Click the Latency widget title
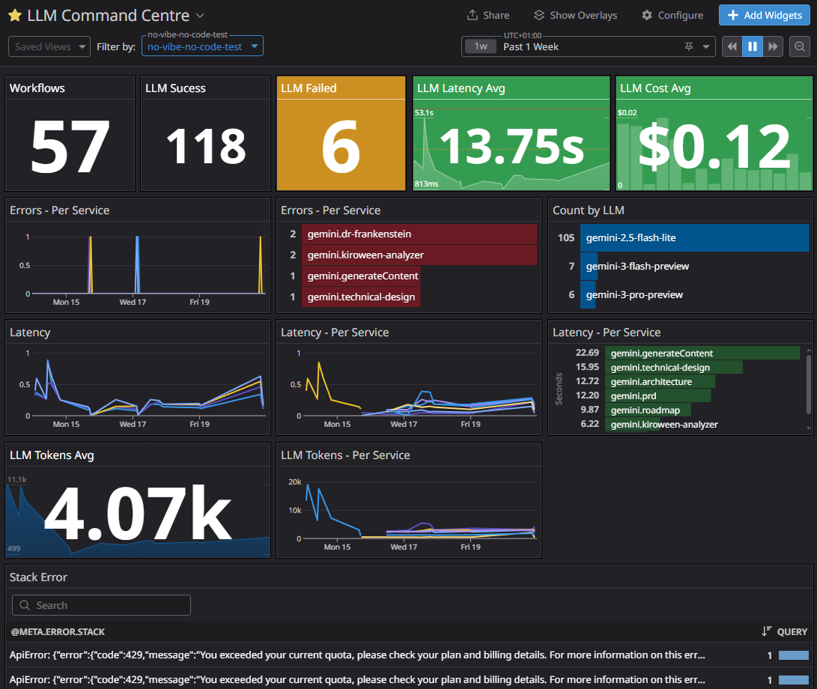Screen dimensions: 817x689 (30, 332)
